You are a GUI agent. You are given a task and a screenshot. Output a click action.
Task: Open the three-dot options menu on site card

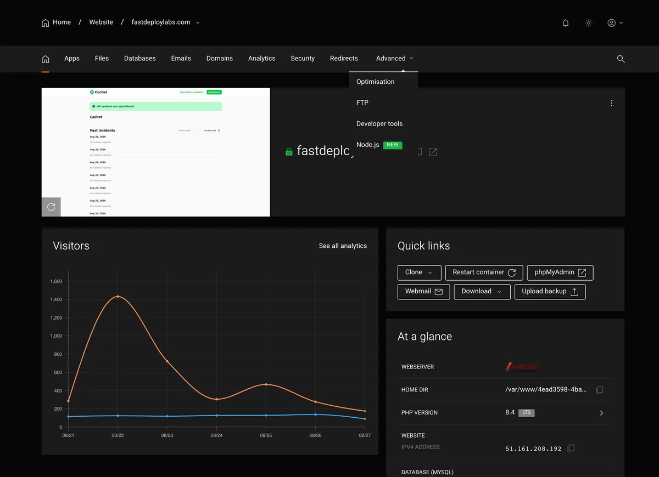coord(612,103)
